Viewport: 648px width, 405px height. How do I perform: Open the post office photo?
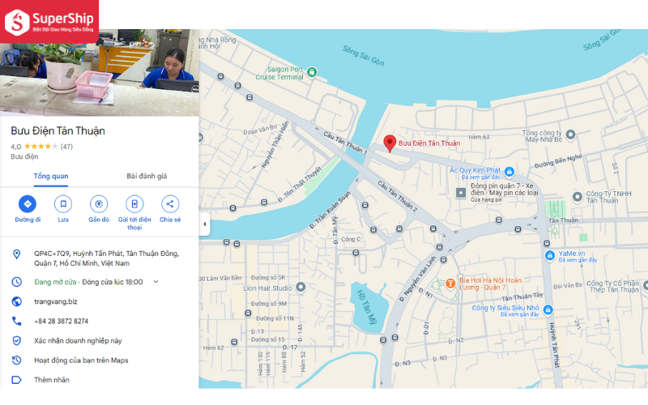pos(99,73)
